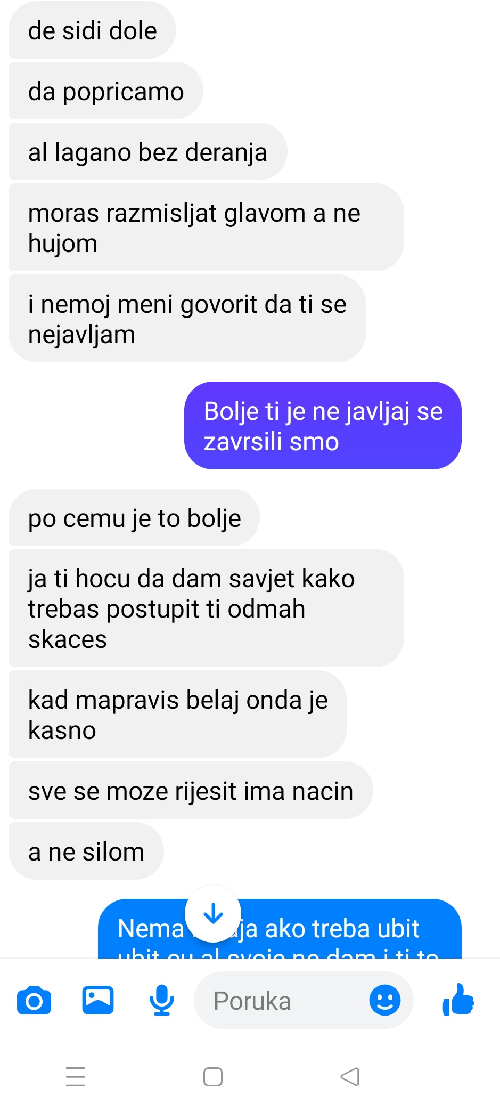Open the photo gallery picker icon

(x=98, y=1000)
